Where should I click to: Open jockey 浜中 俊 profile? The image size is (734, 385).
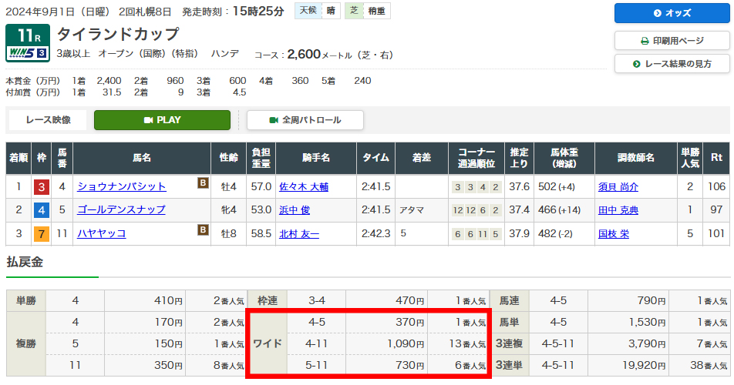tap(294, 210)
